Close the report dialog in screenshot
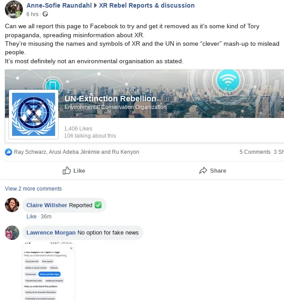This screenshot has height=300, width=284. coord(71,248)
